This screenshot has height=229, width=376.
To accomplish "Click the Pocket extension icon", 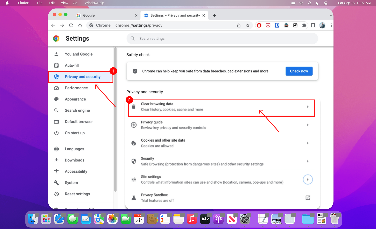I will pos(268,25).
